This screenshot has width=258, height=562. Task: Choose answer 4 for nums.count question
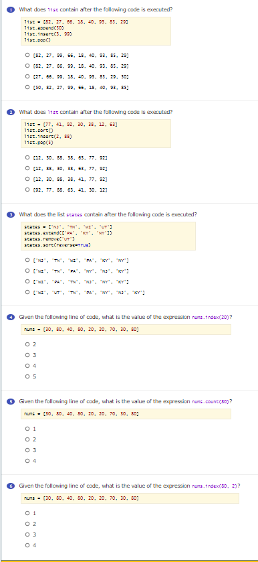click(27, 461)
